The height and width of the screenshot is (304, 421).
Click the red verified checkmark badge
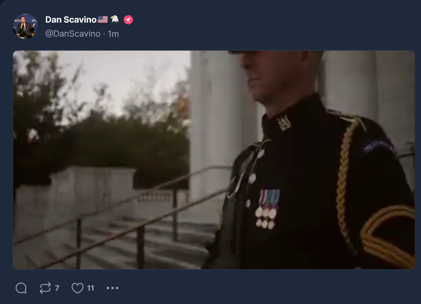pyautogui.click(x=128, y=20)
